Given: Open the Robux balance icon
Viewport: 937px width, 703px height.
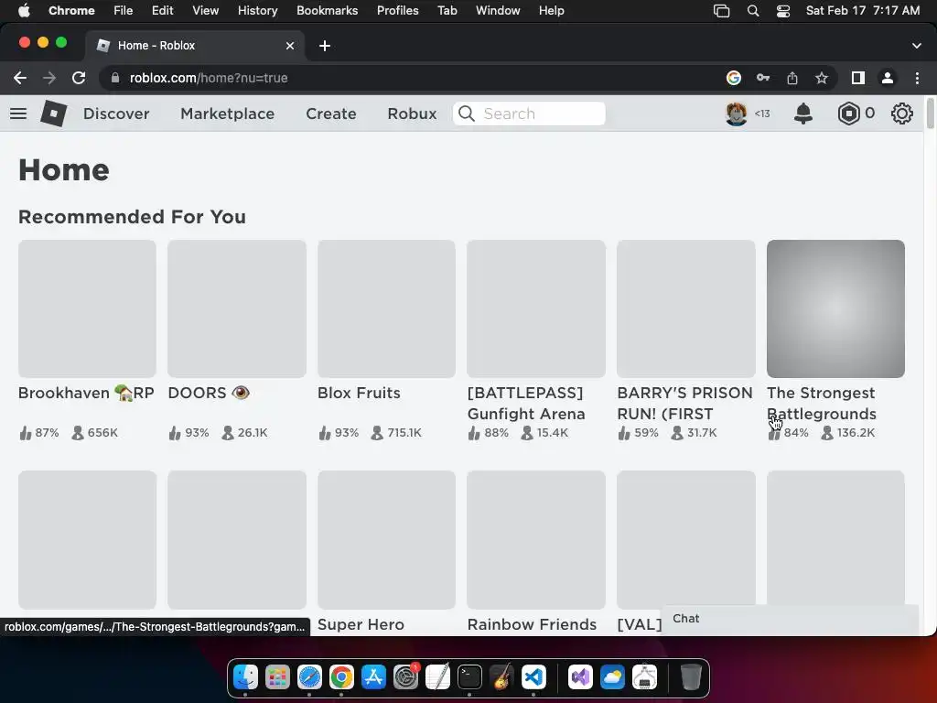Looking at the screenshot, I should point(848,113).
